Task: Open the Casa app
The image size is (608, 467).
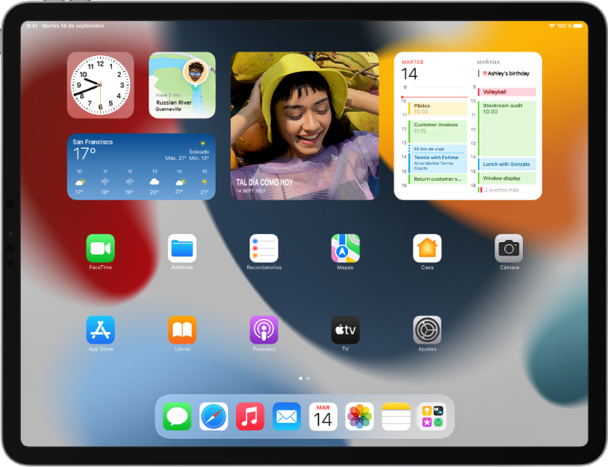Action: pyautogui.click(x=426, y=249)
